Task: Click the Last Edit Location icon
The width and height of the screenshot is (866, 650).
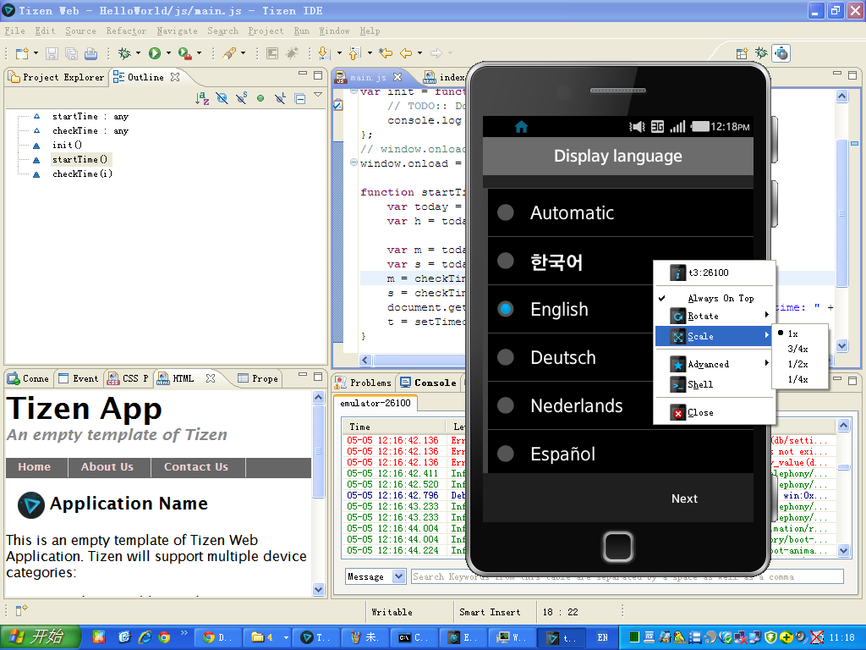Action: (386, 53)
